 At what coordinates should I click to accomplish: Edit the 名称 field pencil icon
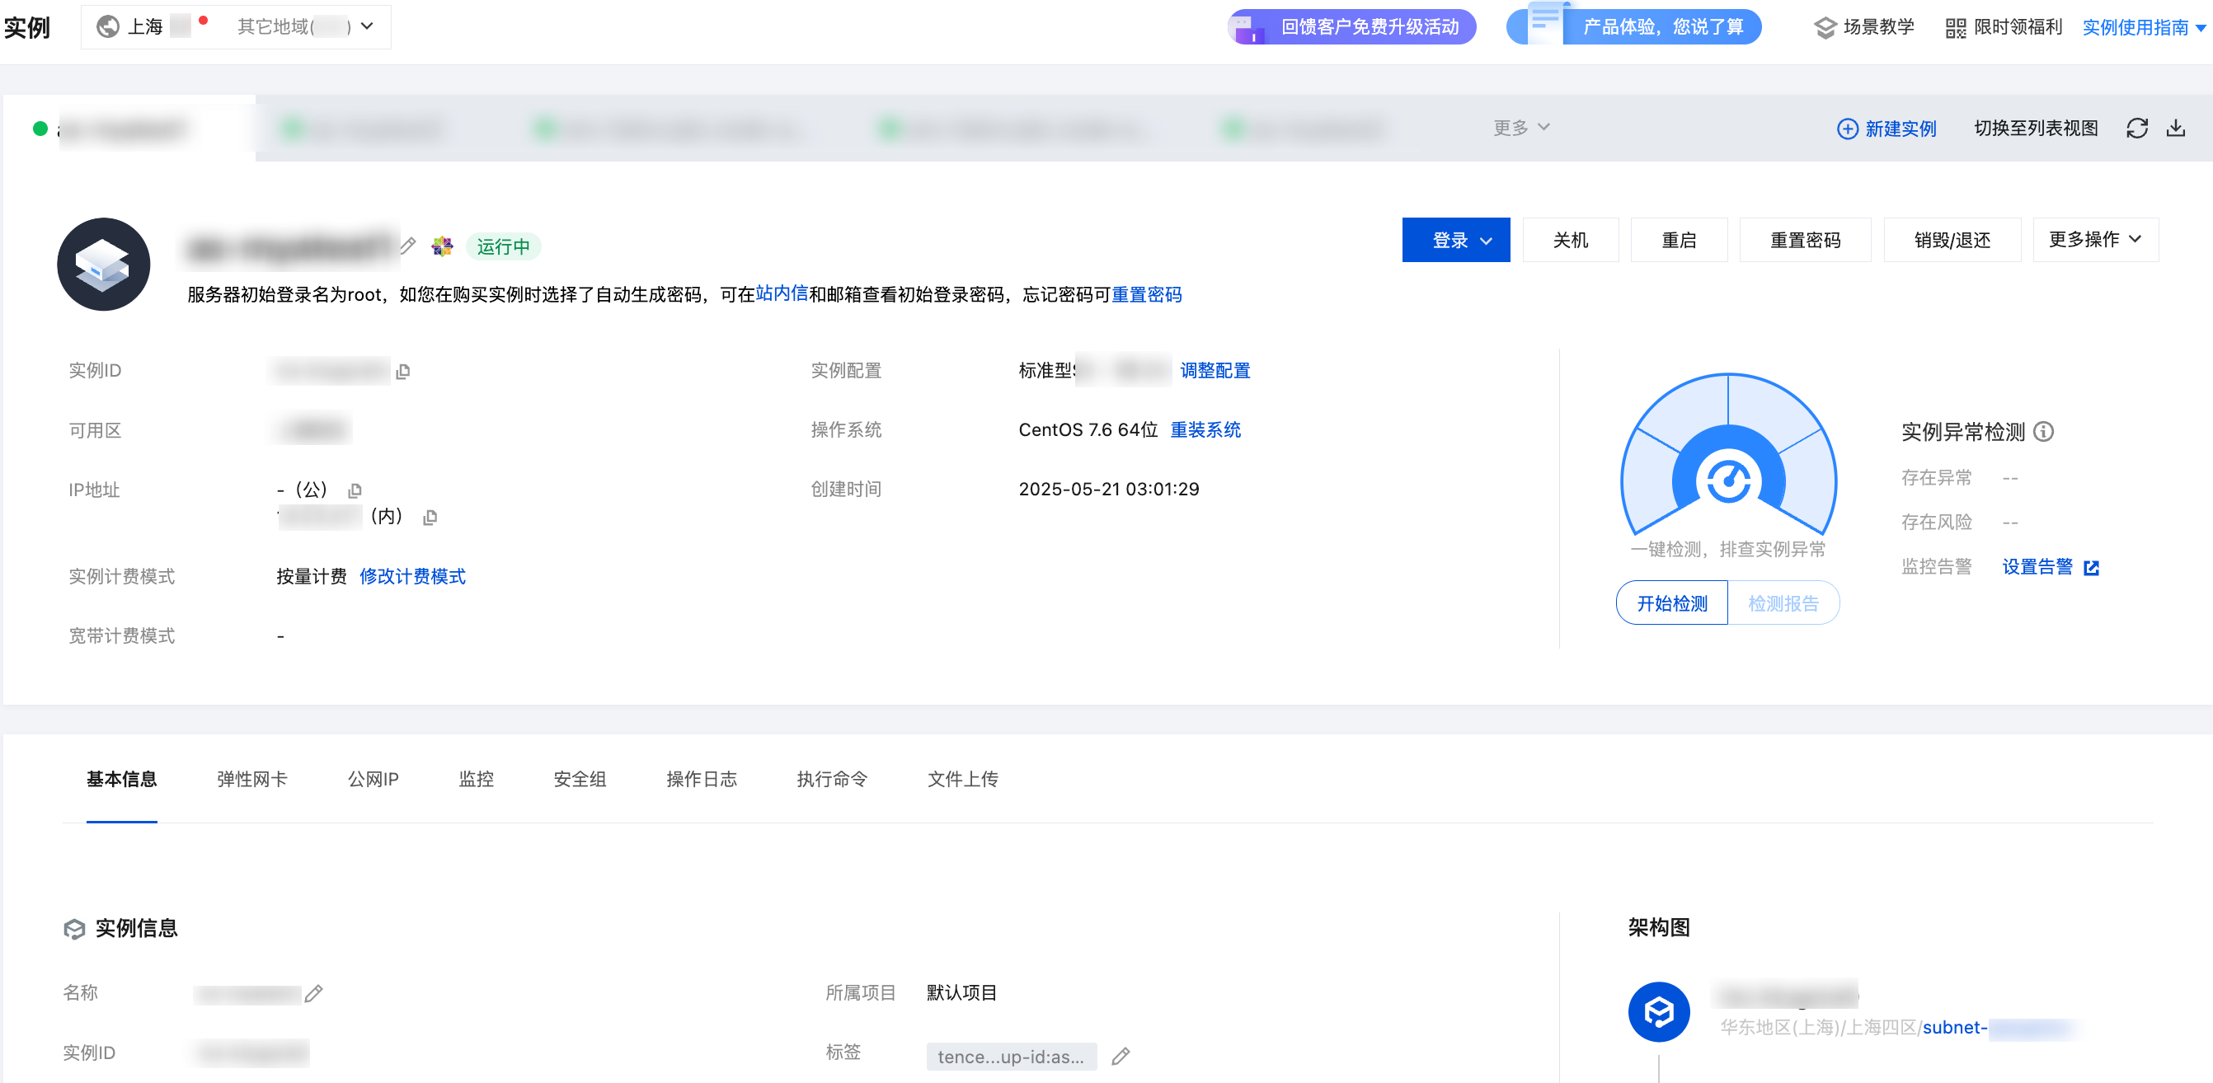pyautogui.click(x=313, y=994)
